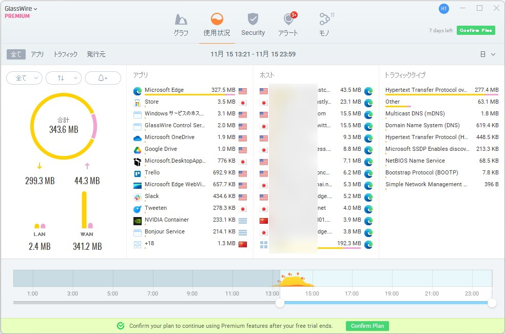The image size is (505, 334).
Task: Click the China flag in host list
Action: pos(264,221)
